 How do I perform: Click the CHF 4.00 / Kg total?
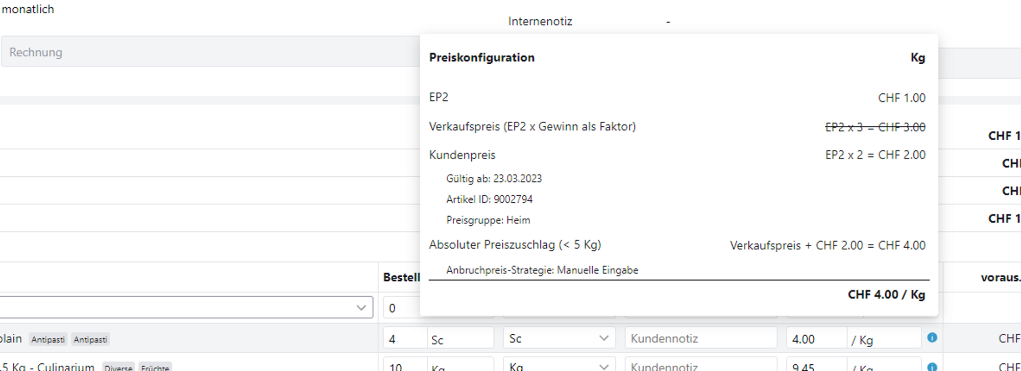coord(886,295)
